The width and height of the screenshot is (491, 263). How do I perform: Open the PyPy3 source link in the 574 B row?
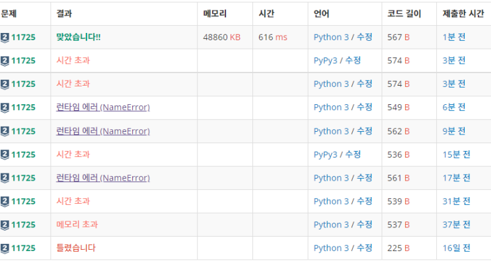[x=325, y=61]
